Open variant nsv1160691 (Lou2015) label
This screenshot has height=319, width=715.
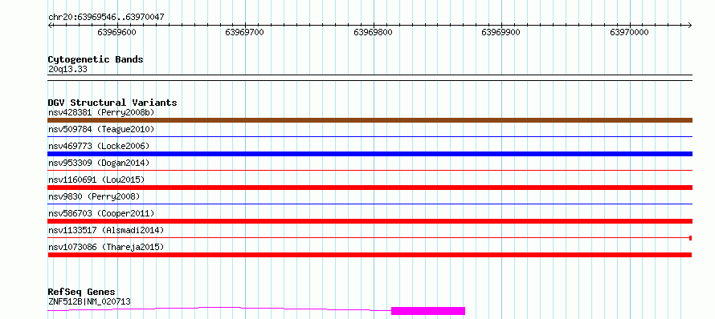click(x=96, y=180)
